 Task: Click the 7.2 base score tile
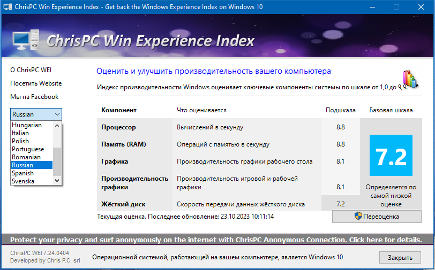(391, 156)
